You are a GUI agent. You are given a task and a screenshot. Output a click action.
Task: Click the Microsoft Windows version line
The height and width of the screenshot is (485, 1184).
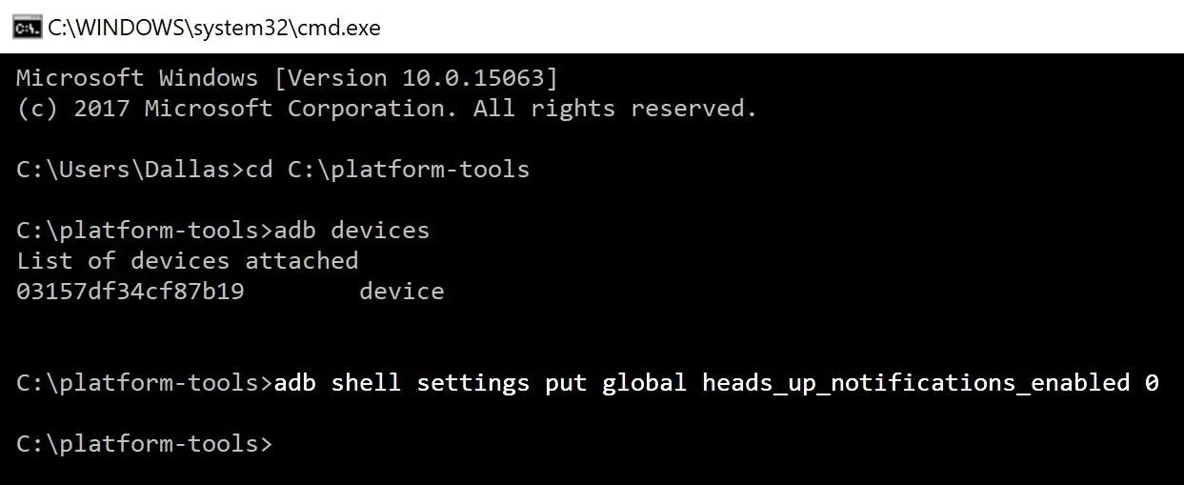coord(288,78)
